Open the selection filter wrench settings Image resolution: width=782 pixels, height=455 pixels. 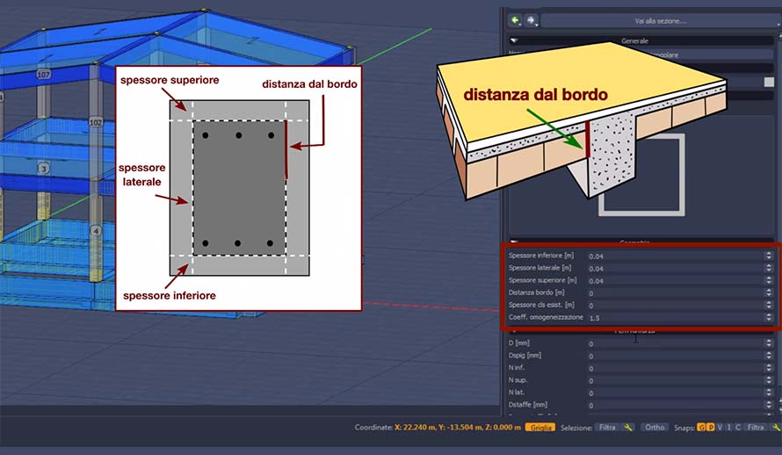tap(628, 427)
